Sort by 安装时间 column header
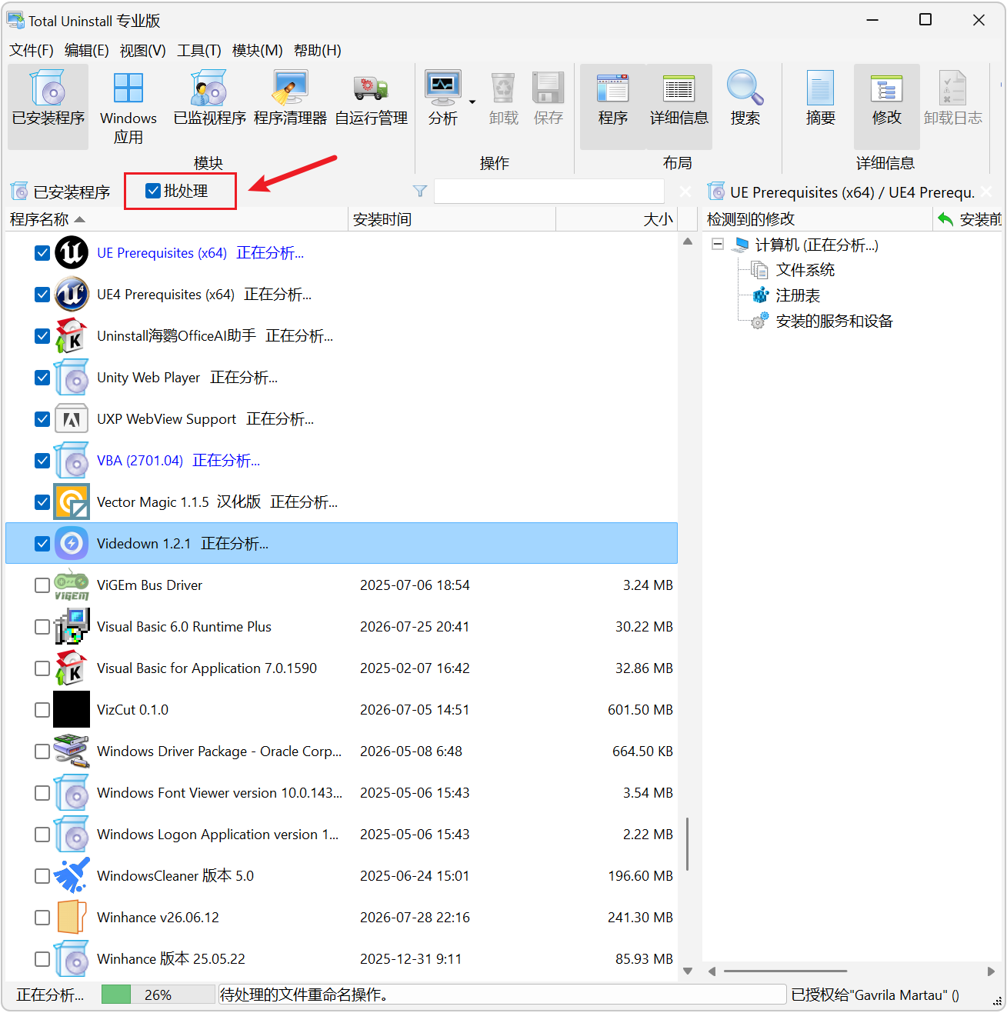The width and height of the screenshot is (1007, 1013). click(x=452, y=219)
